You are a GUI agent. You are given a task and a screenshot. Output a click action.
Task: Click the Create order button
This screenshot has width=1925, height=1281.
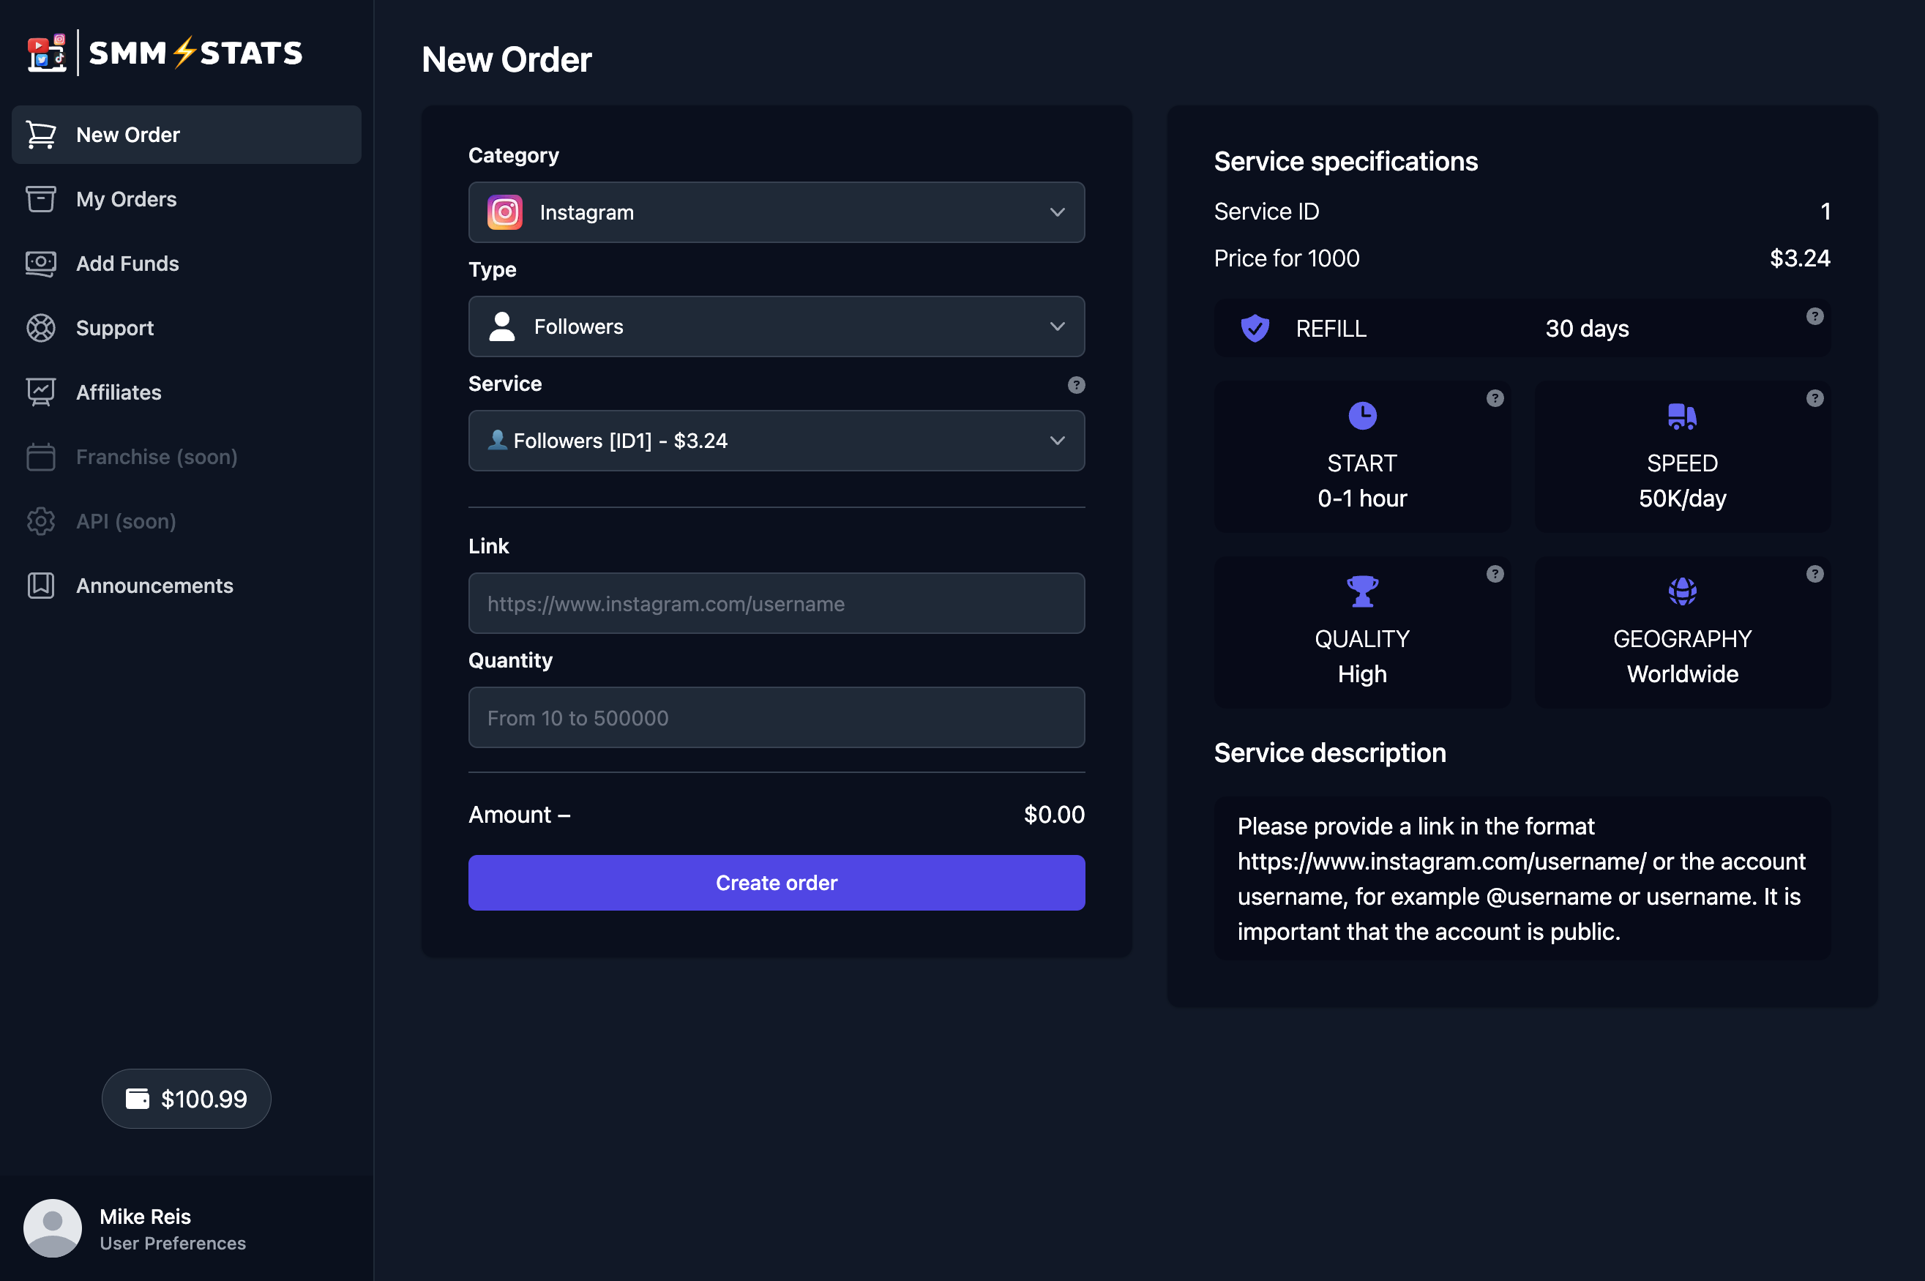coord(776,882)
